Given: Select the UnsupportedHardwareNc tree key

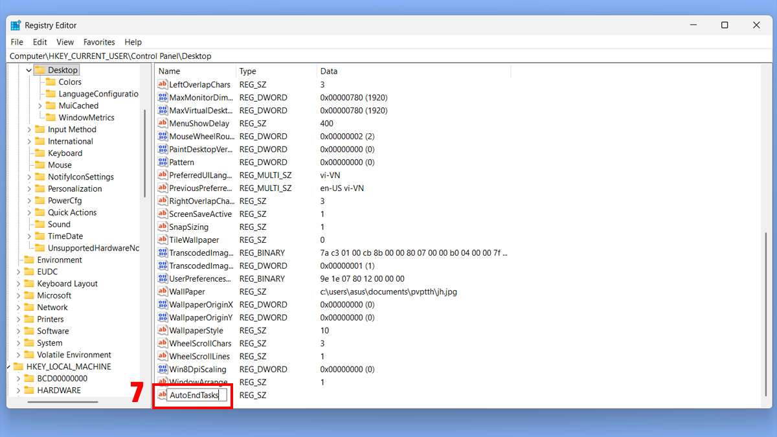Looking at the screenshot, I should [x=93, y=249].
